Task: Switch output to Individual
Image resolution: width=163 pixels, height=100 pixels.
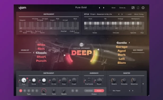Action: 89,91
